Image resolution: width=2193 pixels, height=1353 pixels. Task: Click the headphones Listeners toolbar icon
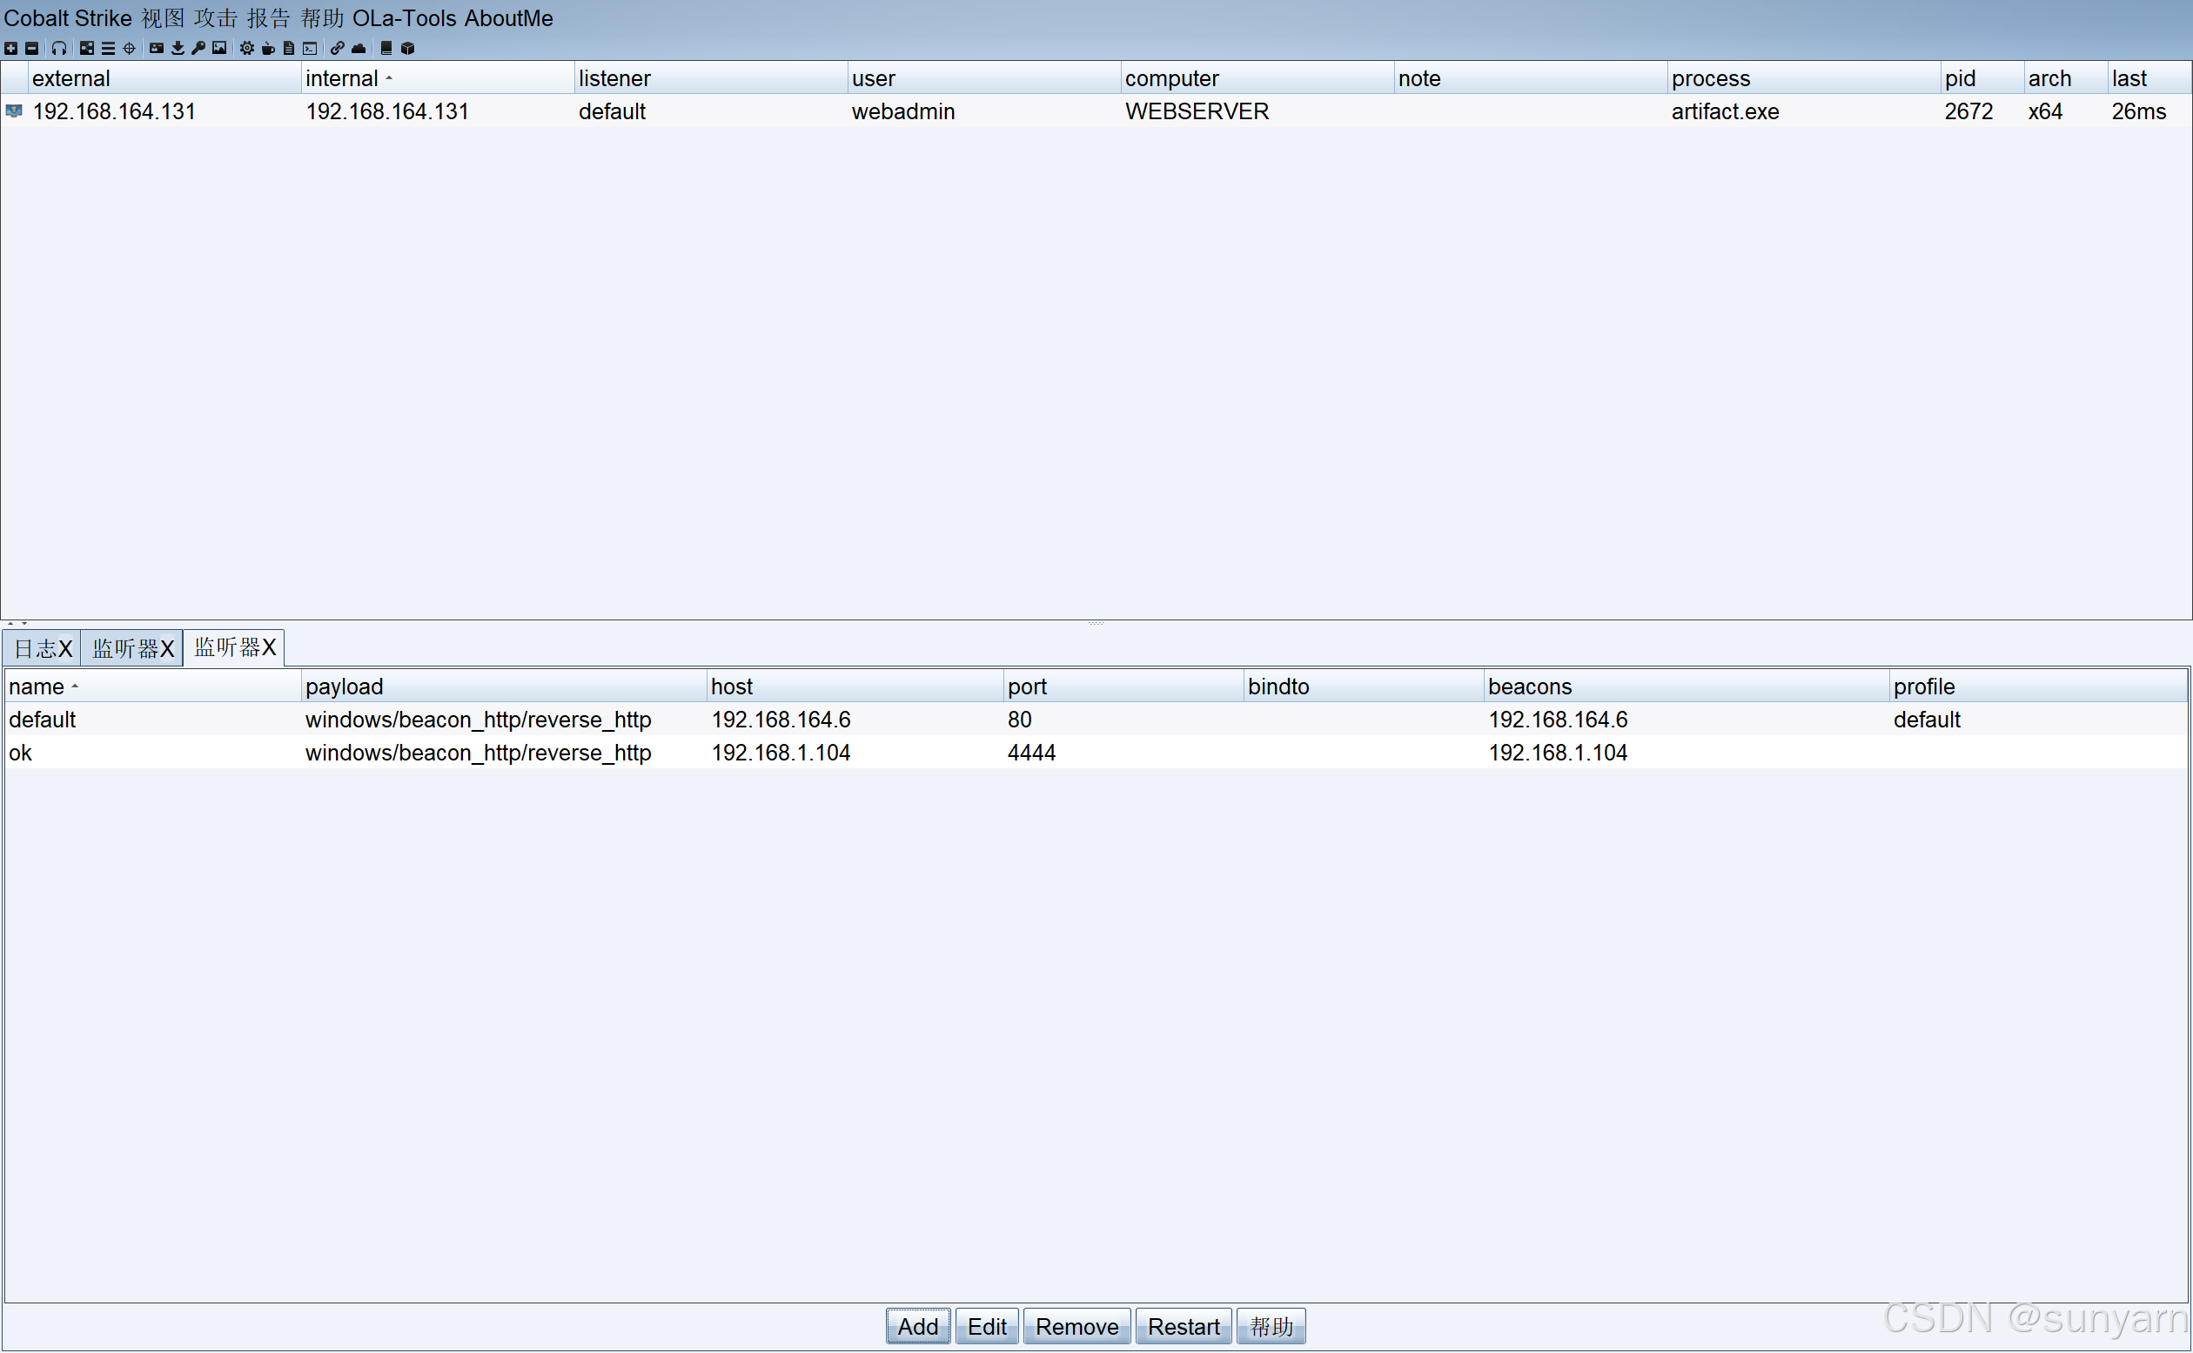tap(59, 49)
